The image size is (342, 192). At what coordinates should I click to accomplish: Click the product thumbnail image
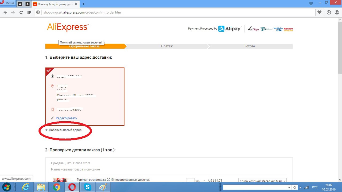coord(63,180)
